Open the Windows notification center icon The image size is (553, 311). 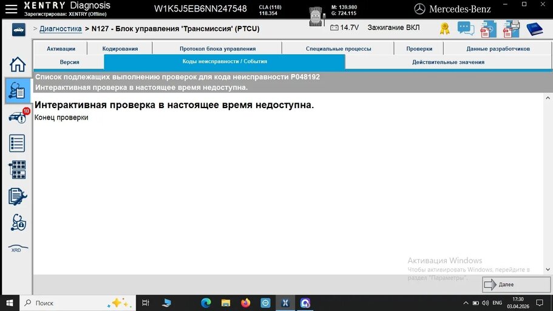click(x=540, y=303)
